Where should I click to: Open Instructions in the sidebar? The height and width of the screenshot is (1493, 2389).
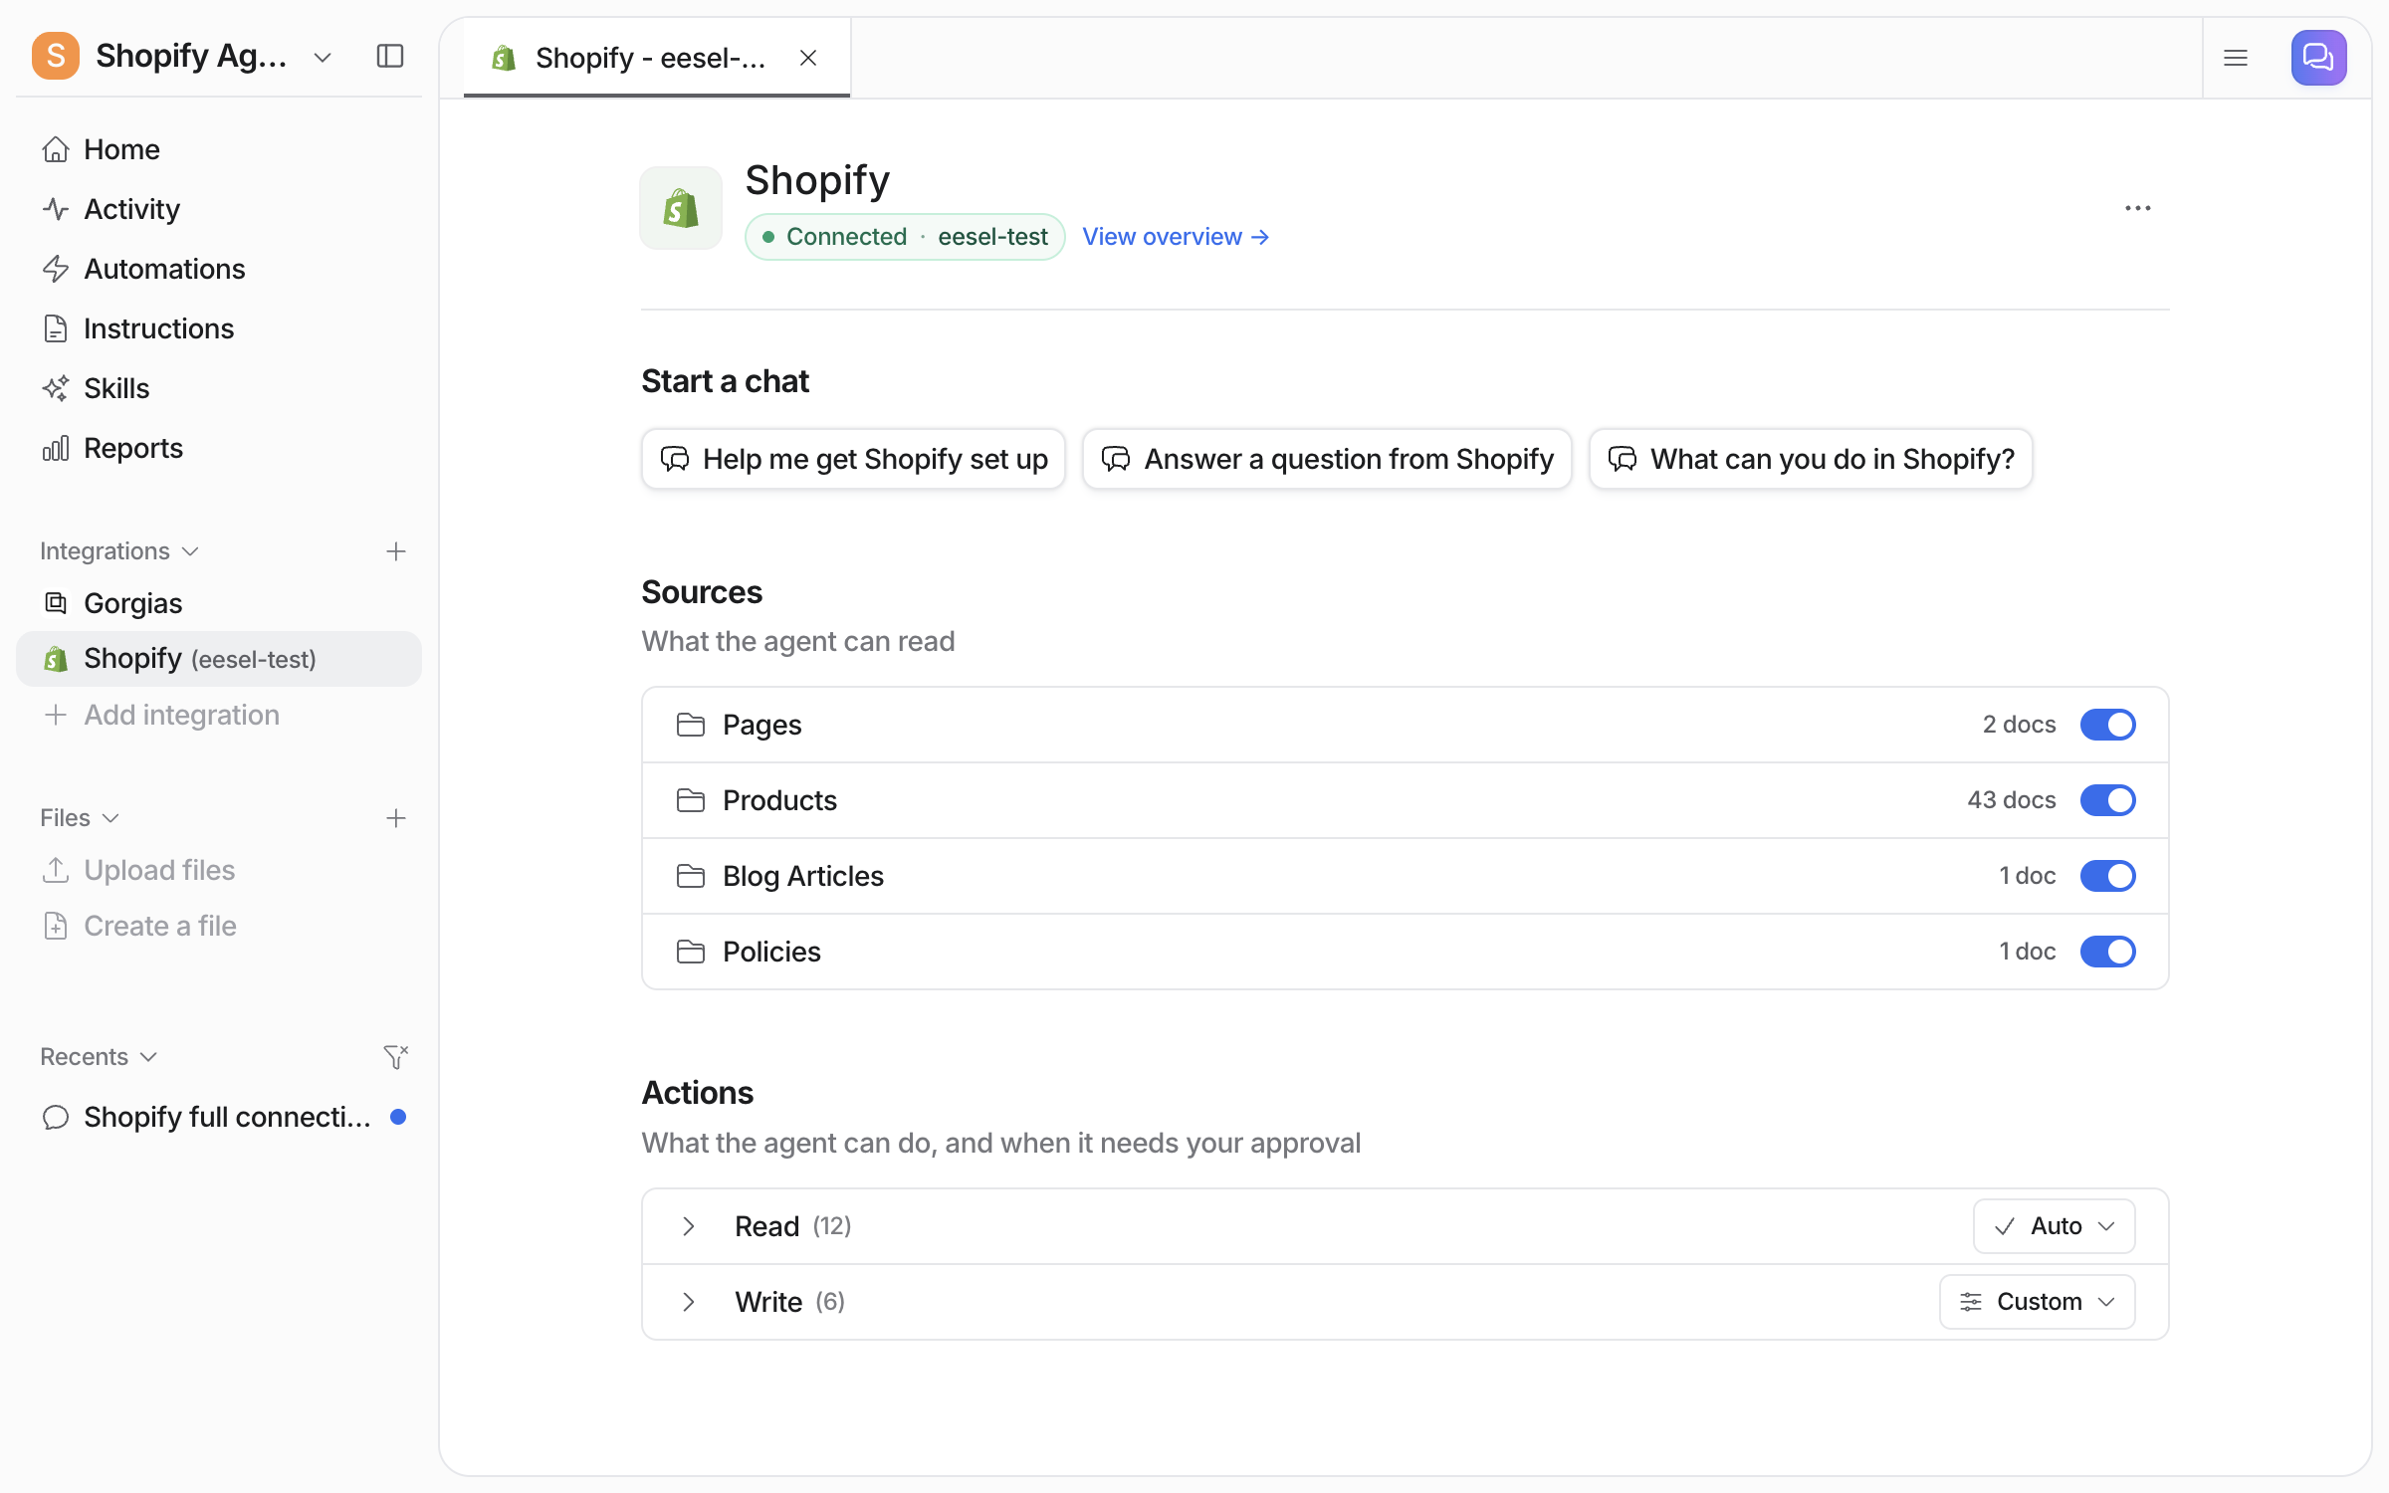tap(219, 328)
